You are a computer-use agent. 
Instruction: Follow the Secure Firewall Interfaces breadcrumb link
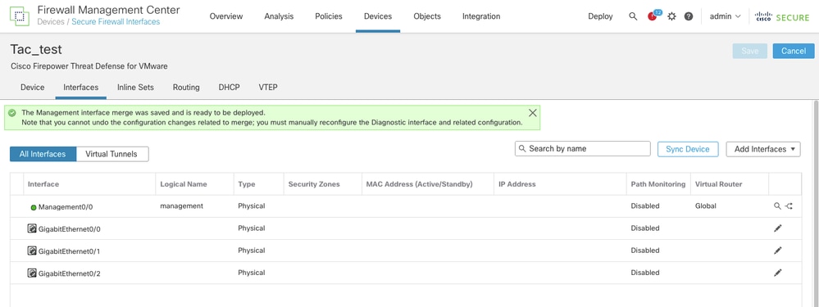coord(116,22)
